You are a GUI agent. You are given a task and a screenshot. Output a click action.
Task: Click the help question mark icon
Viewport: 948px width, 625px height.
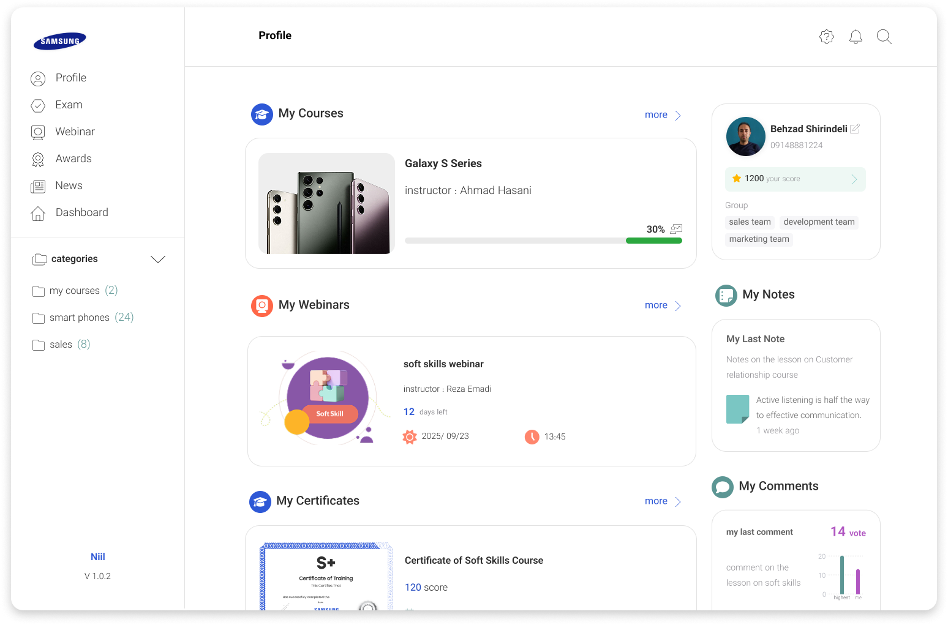[x=827, y=37]
